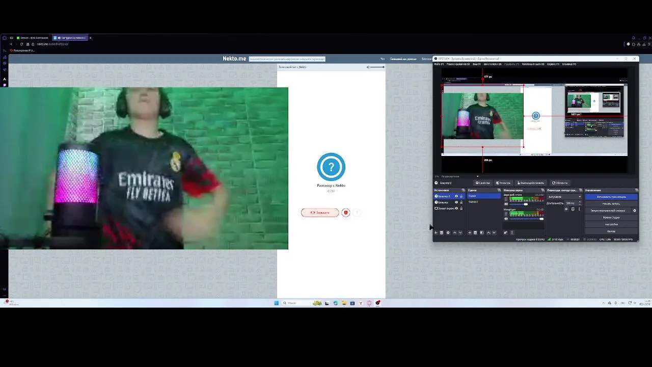Open scene filters icon in Scenes panel
The image size is (652, 367).
pos(482,233)
